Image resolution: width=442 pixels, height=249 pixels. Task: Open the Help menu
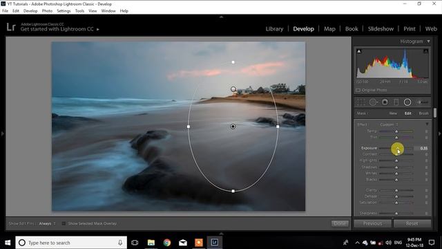click(x=124, y=11)
